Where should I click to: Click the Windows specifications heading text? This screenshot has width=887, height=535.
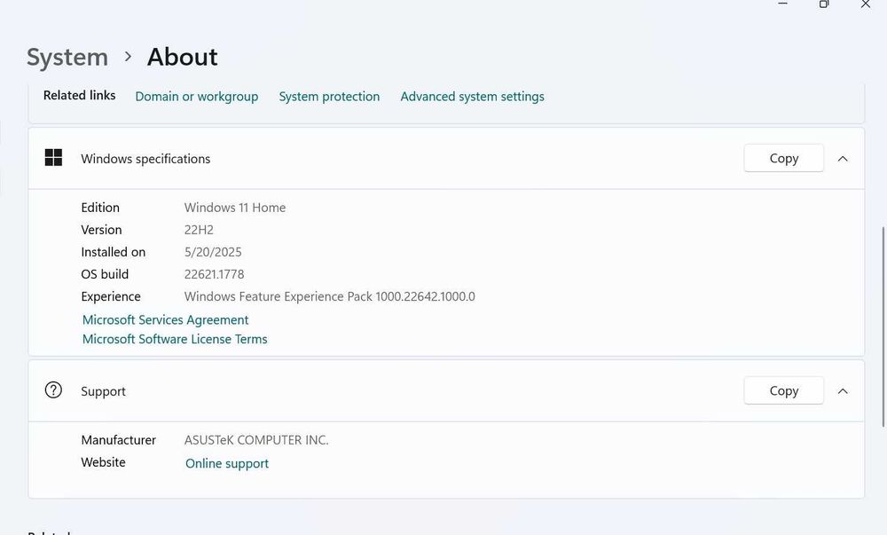point(145,159)
